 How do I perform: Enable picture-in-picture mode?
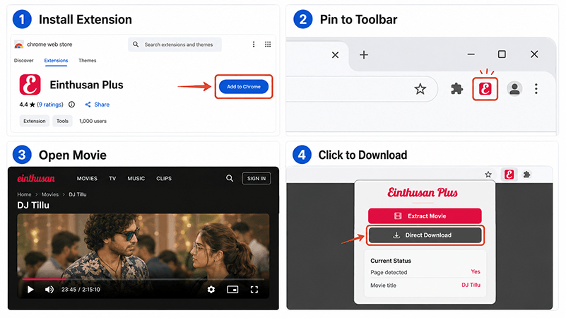click(x=232, y=290)
